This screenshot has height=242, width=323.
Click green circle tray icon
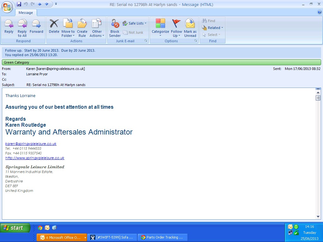(296, 227)
